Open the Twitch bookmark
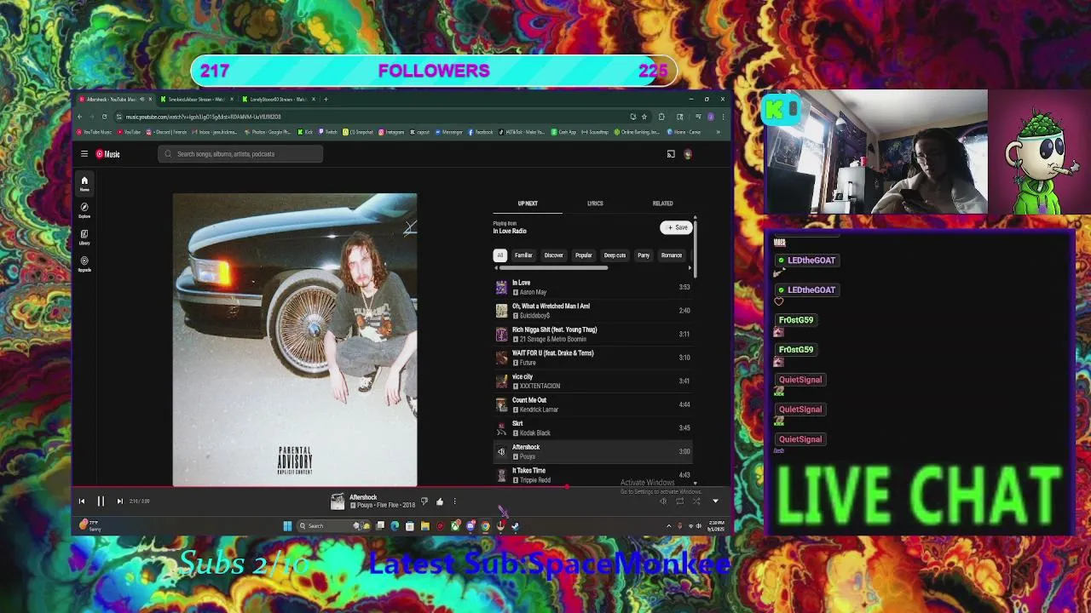The image size is (1091, 613). click(x=330, y=132)
